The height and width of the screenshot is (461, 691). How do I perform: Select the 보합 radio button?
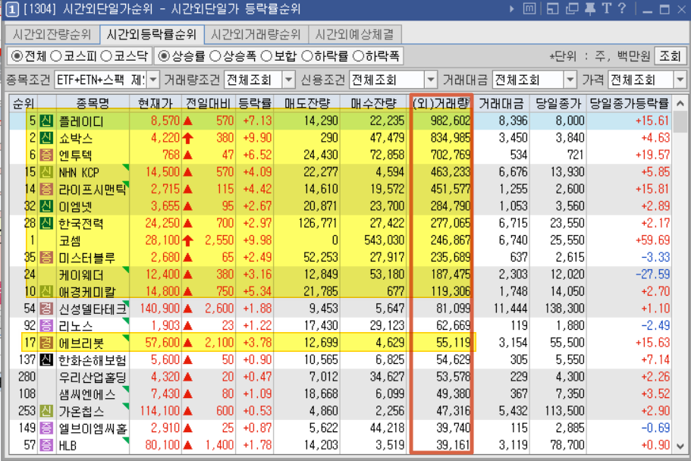[267, 56]
